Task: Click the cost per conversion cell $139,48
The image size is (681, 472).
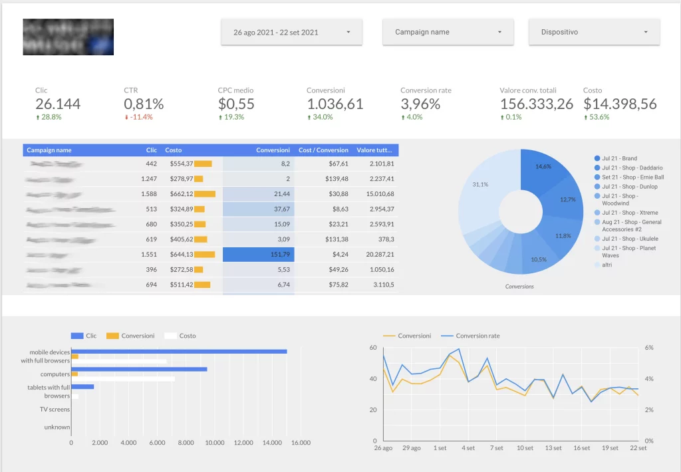Action: (337, 178)
